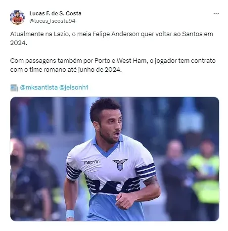Open the author name Lucas F. de S. Costa
Screen dimensions: 228x231
click(55, 13)
